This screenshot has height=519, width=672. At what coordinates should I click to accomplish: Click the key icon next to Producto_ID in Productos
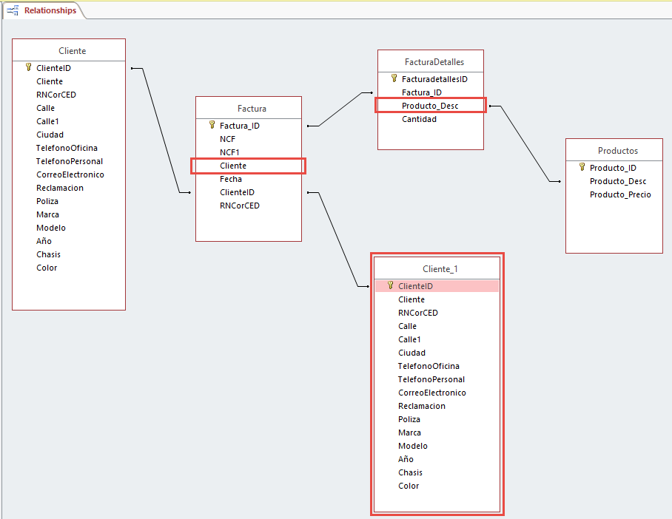pos(582,167)
